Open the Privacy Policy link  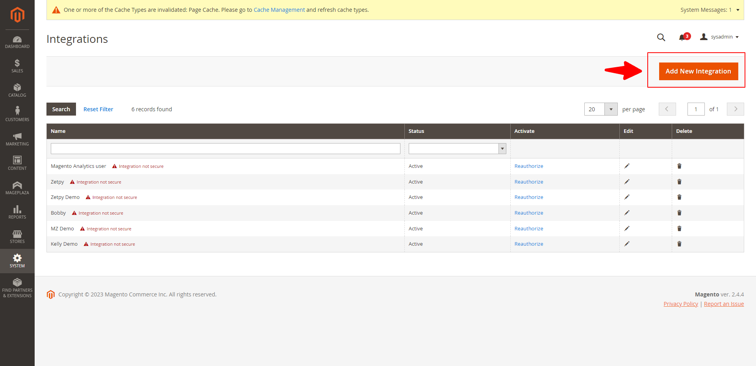coord(681,304)
